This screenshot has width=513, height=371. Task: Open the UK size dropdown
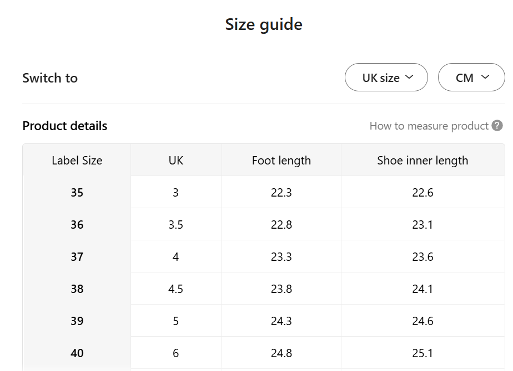click(386, 78)
